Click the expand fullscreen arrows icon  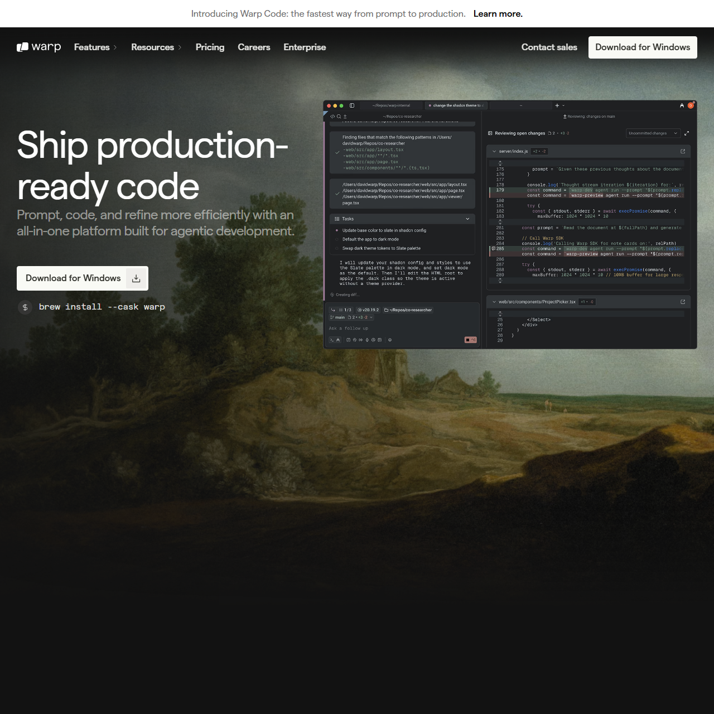click(687, 133)
